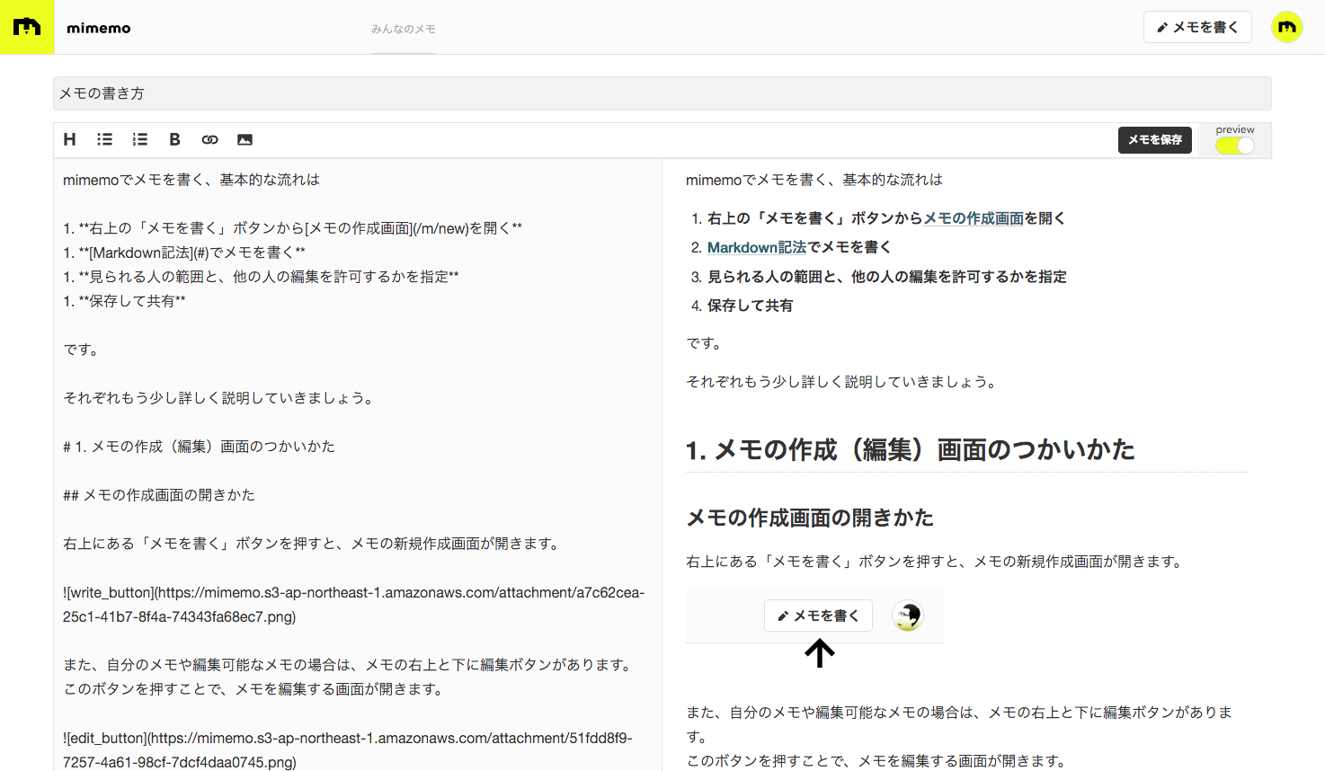Viewport: 1325px width, 771px height.
Task: Insert a link using the chain icon
Action: coord(209,139)
